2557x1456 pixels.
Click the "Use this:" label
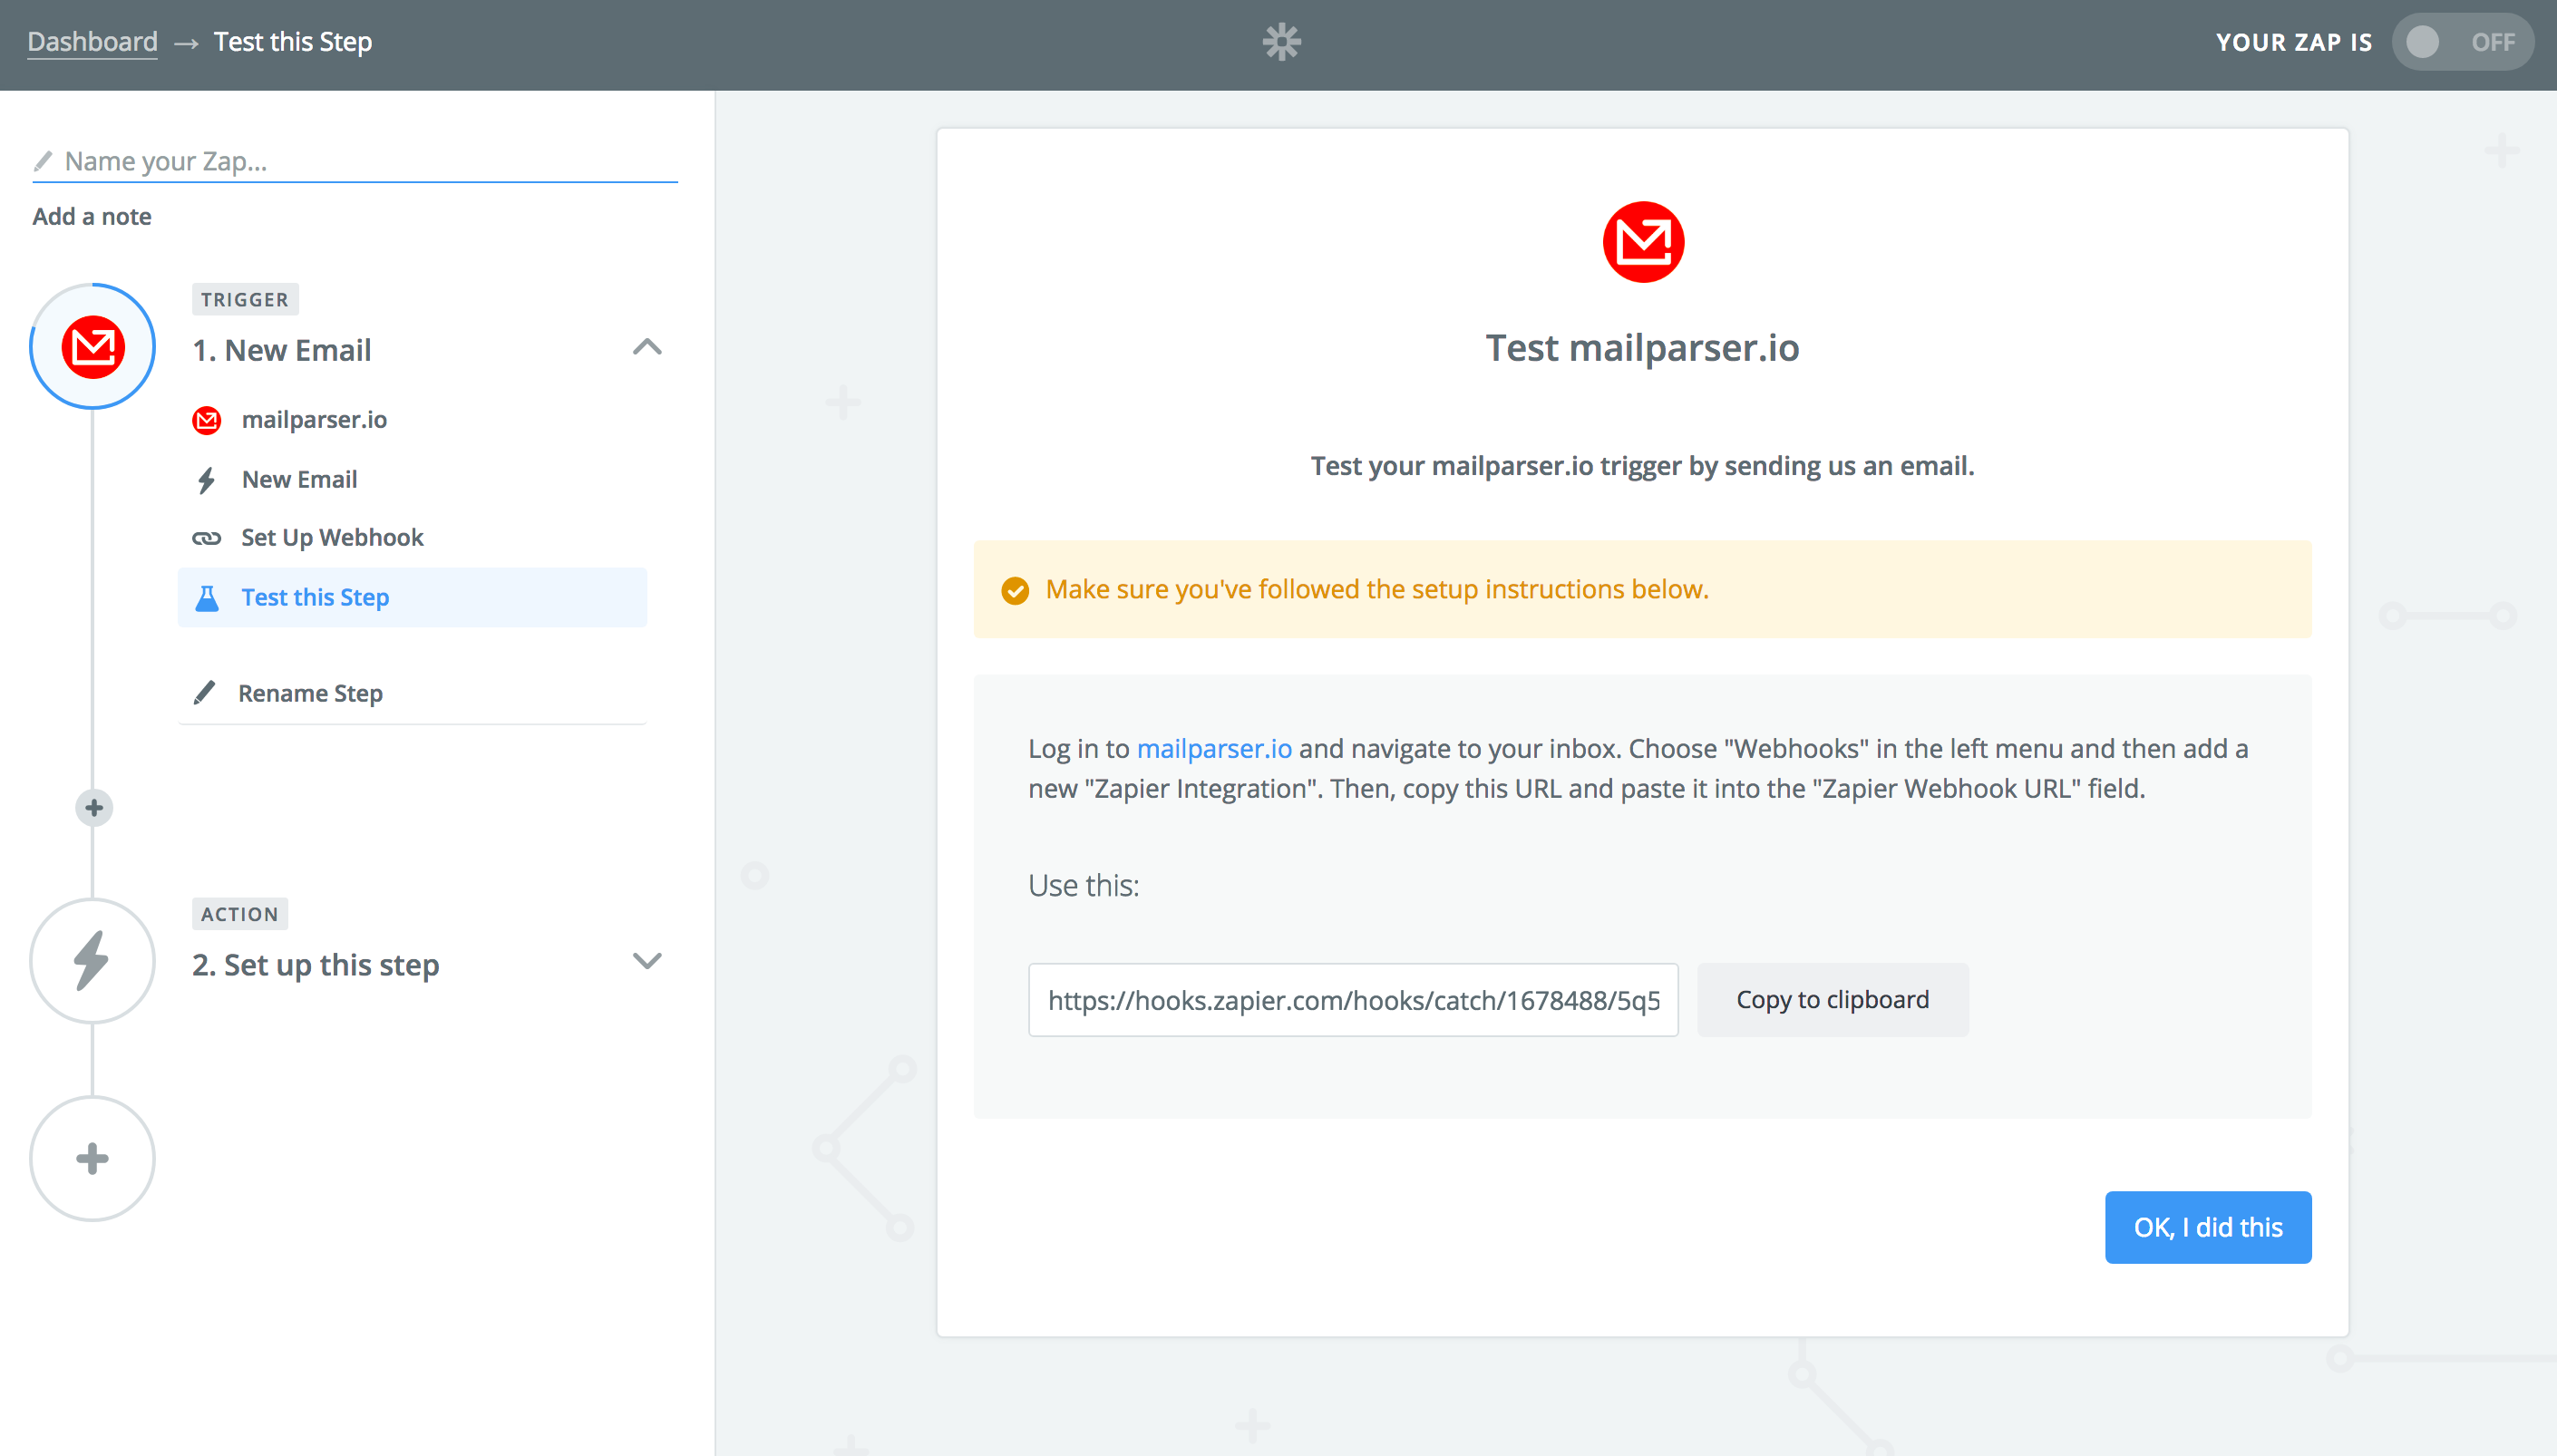1084,886
